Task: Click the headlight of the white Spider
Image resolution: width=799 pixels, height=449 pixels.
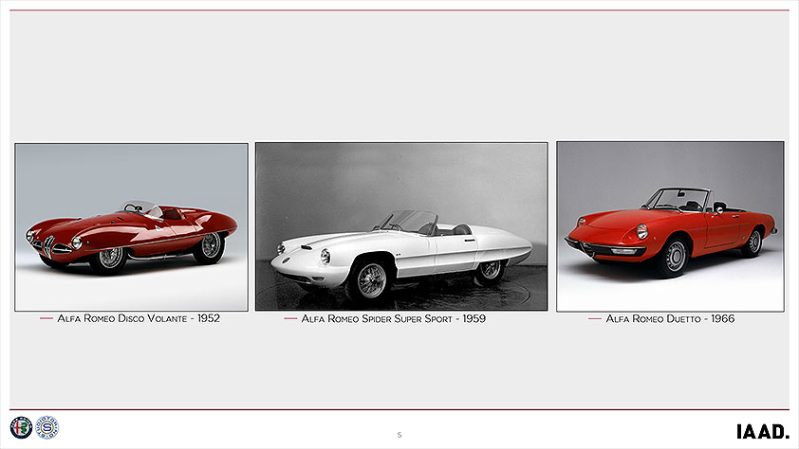Action: coord(325,256)
